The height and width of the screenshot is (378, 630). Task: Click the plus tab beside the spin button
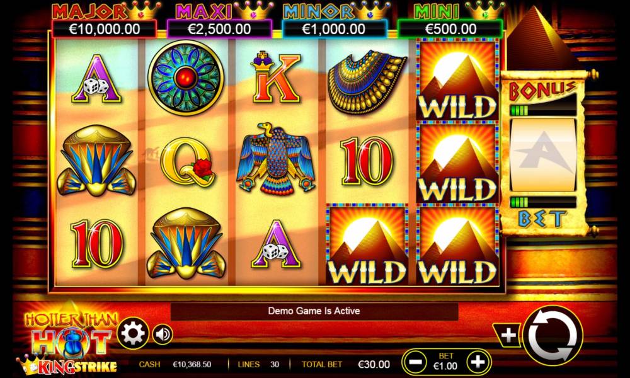click(x=507, y=335)
